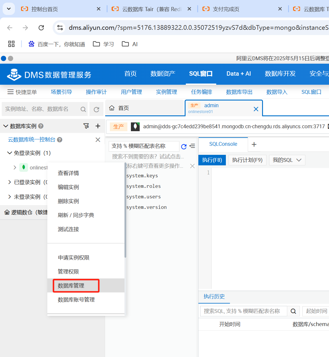This screenshot has width=329, height=357.
Task: Open the 逻辑数仓 section
Action: coord(26,212)
